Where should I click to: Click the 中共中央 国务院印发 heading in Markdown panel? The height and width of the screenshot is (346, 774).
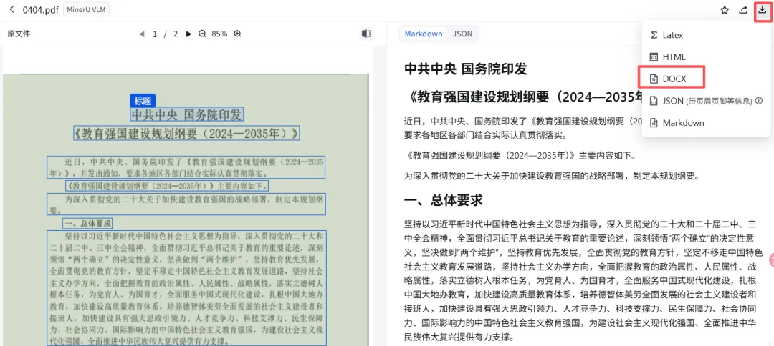pos(466,69)
